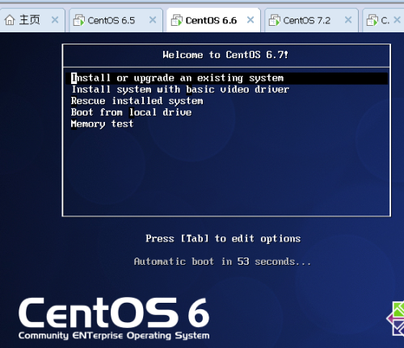Close the 主页 home tab
The image size is (404, 348).
(55, 20)
